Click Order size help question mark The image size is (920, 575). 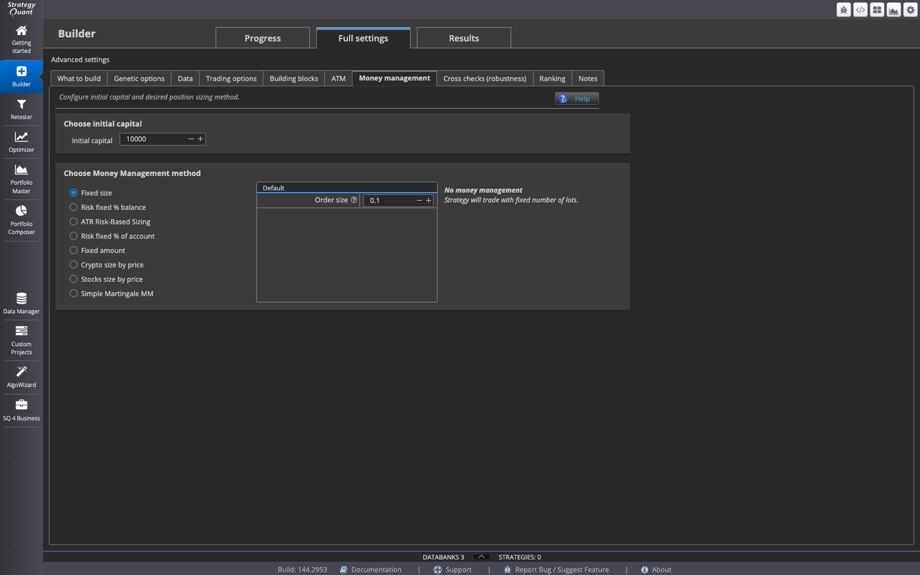[354, 200]
